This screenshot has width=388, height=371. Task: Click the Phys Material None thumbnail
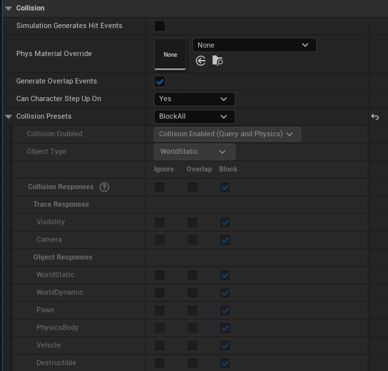click(170, 54)
